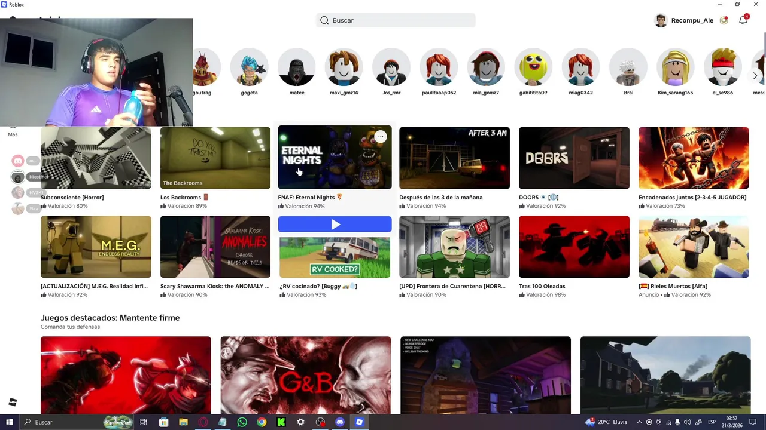Open Tras 100 Oleadas thumbnail

point(574,247)
